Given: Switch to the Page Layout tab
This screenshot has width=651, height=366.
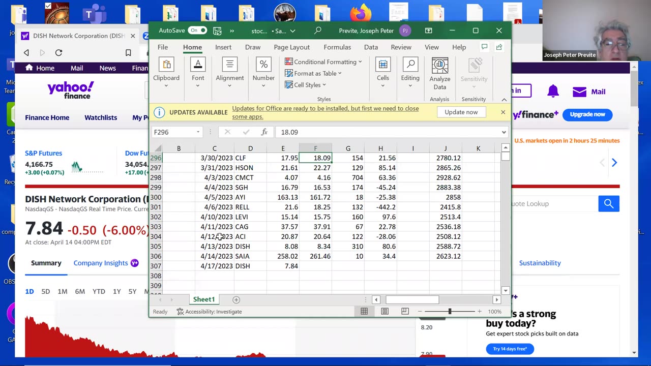Looking at the screenshot, I should tap(292, 47).
